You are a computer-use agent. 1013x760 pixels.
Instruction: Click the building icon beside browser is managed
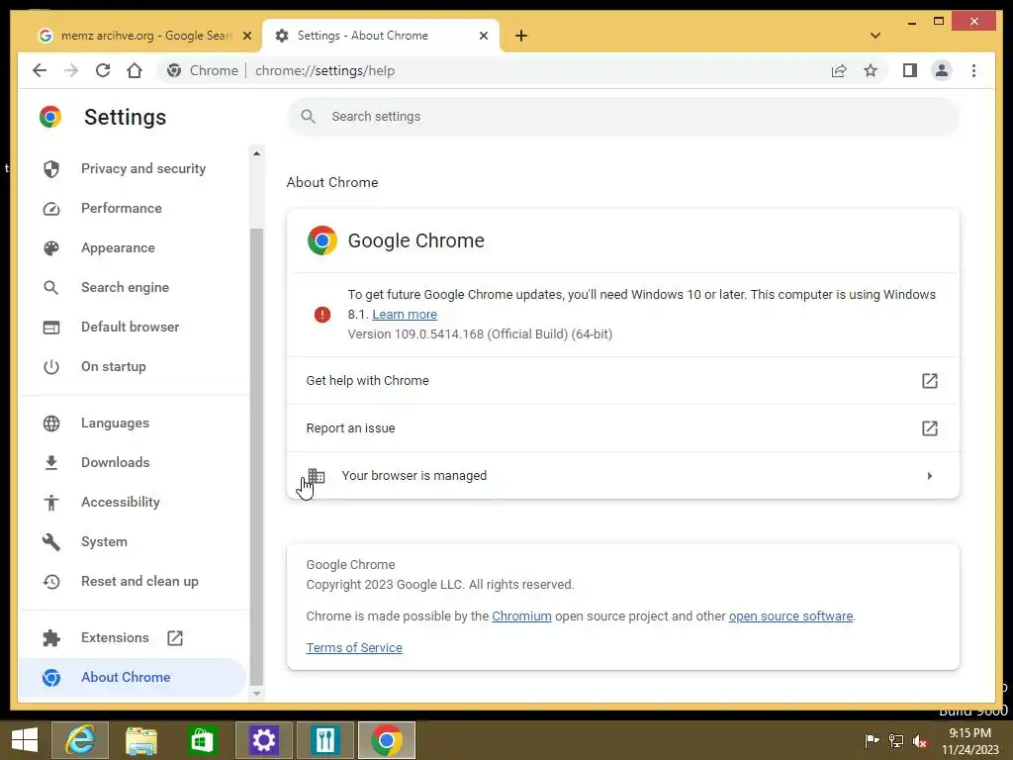click(317, 476)
